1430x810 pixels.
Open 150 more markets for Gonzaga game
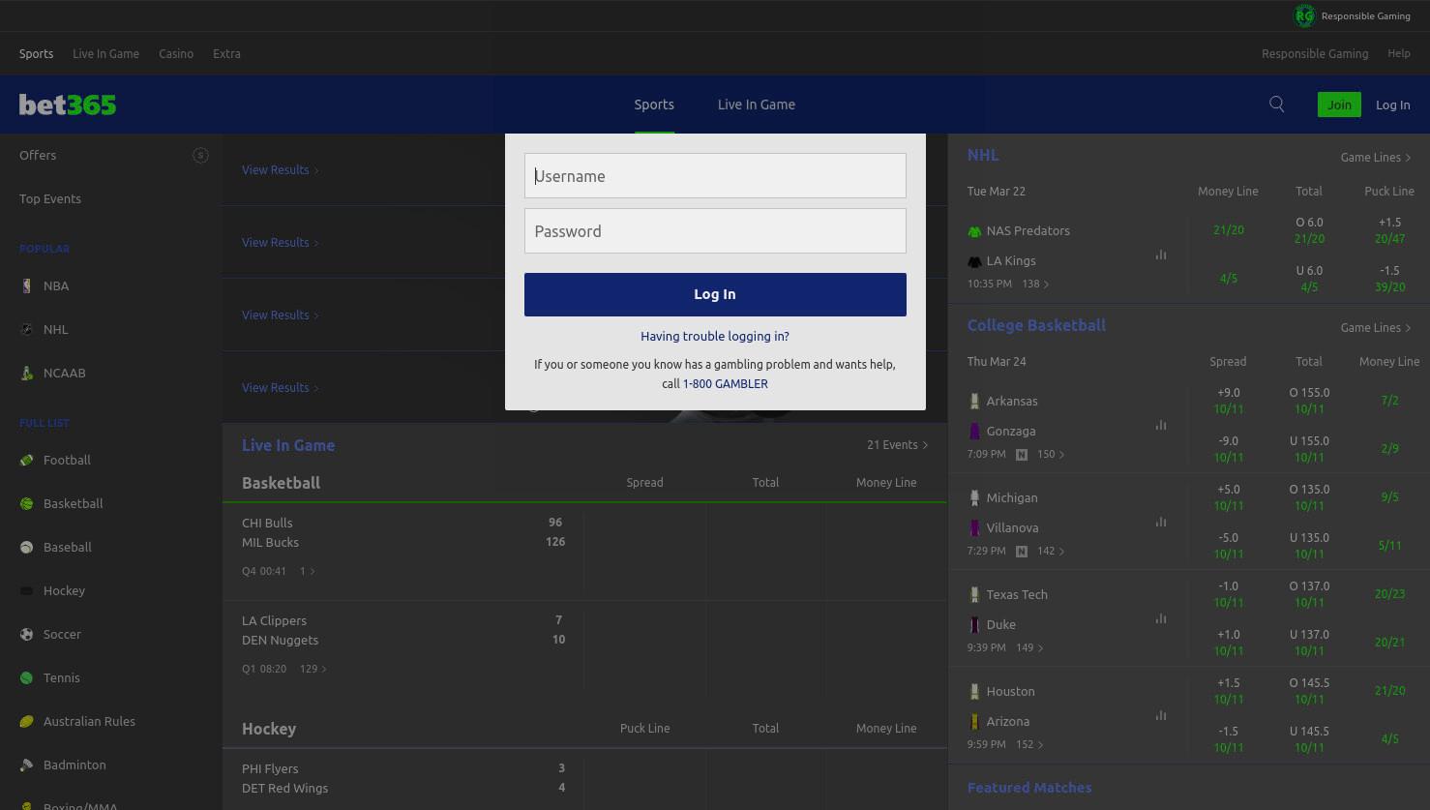click(x=1051, y=454)
